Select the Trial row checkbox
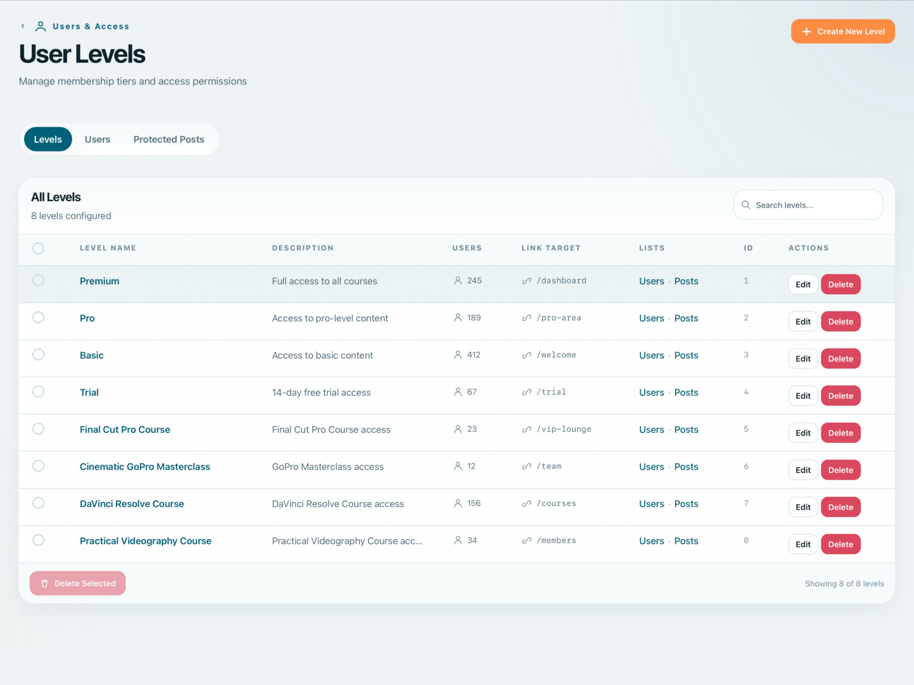Screen dimensions: 914x685 (x=39, y=391)
